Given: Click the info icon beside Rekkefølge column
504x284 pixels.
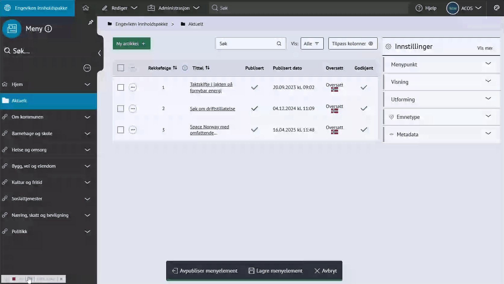Looking at the screenshot, I should [x=185, y=68].
